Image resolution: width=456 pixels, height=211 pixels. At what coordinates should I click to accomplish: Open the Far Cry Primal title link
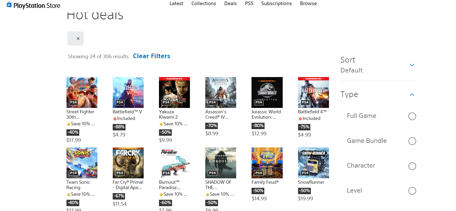tap(128, 185)
